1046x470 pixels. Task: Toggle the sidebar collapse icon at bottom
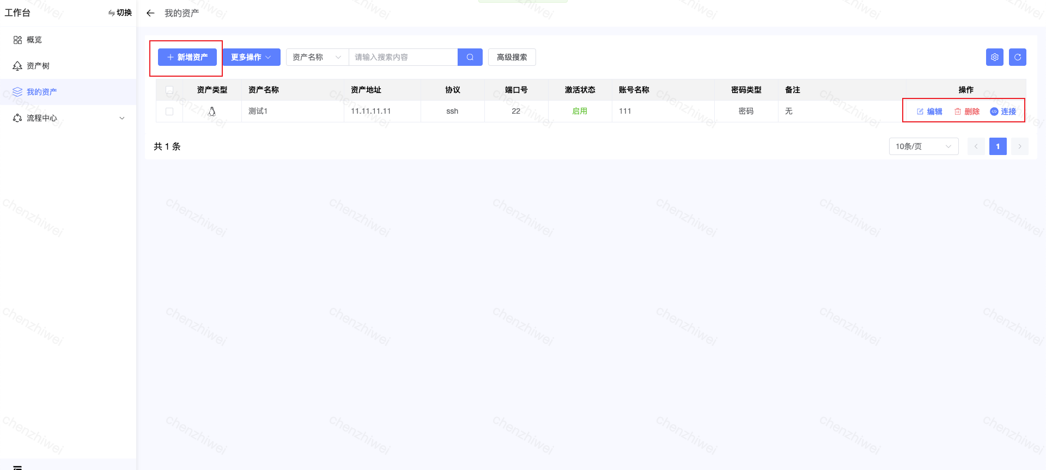coord(17,467)
